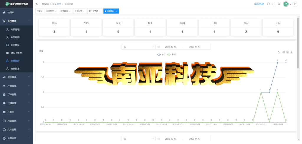
Task: Click the 会员 total card showing 3
Action: pyautogui.click(x=54, y=27)
